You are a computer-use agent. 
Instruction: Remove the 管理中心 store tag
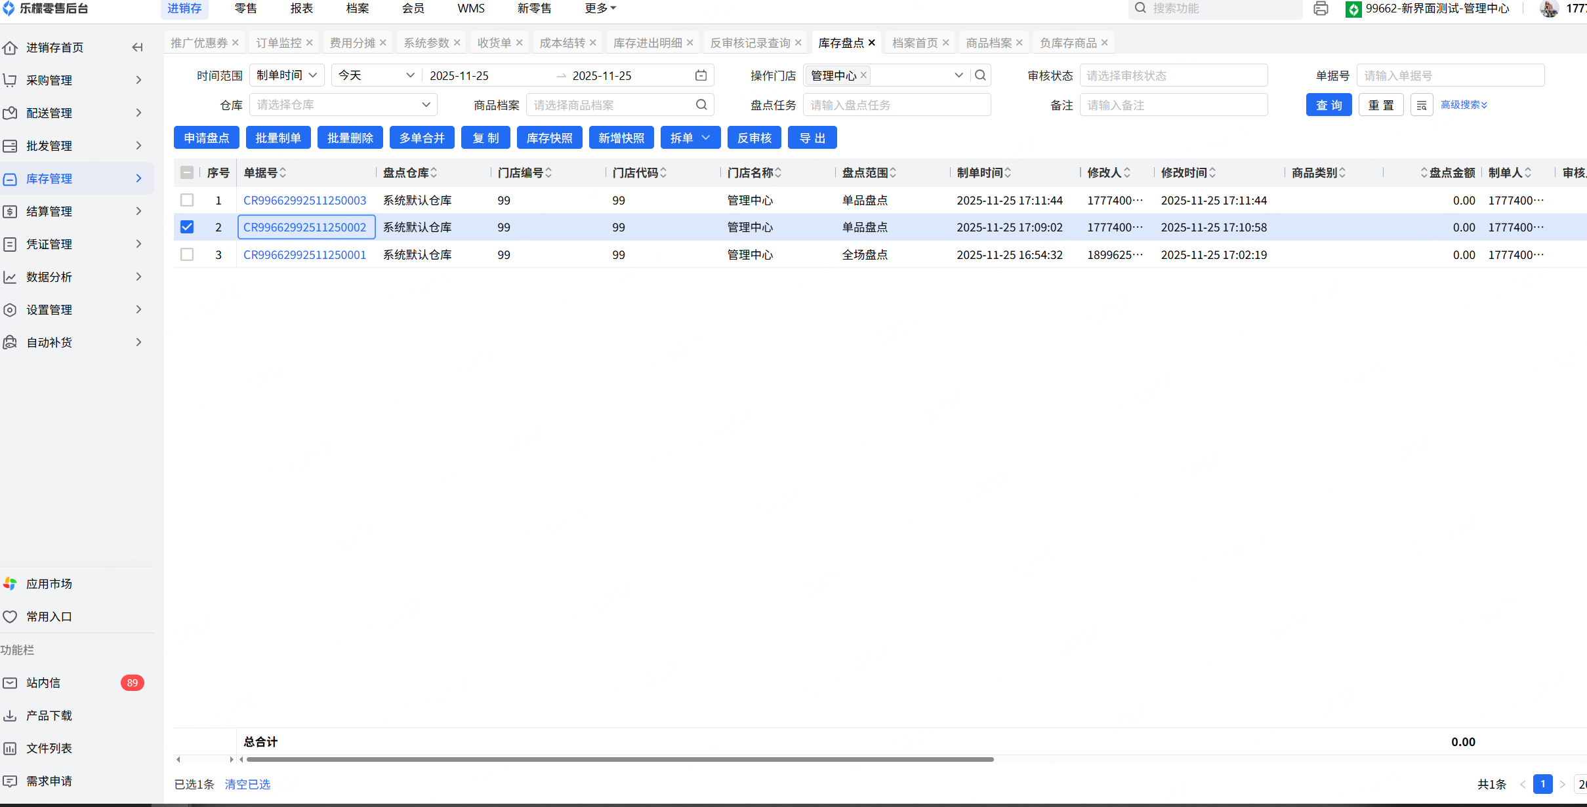(864, 75)
